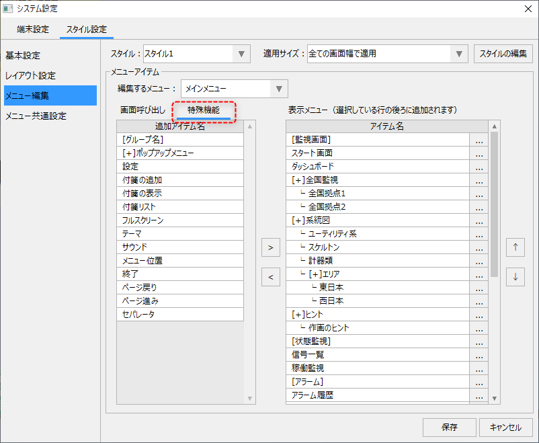Viewport: 539px width, 443px height.
Task: Switch to the 画面呼び出し tab
Action: tap(142, 110)
